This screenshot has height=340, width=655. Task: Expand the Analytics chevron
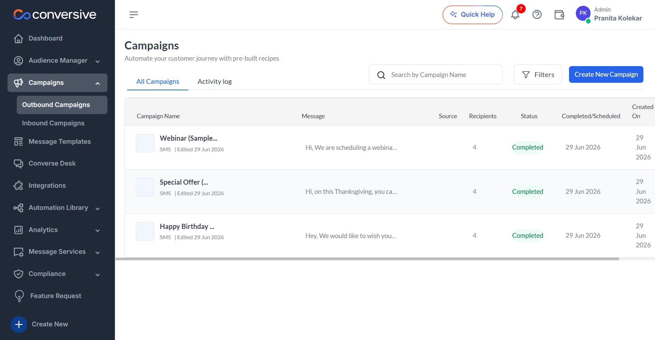pos(98,231)
